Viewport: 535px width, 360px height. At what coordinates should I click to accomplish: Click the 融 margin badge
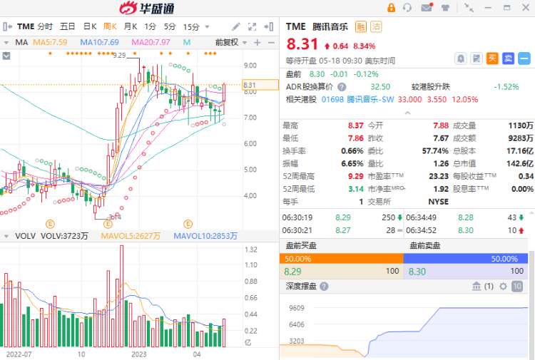361,26
